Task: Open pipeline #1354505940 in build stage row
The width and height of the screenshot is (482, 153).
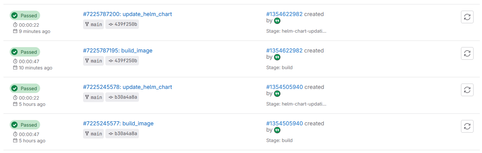Action: (284, 123)
